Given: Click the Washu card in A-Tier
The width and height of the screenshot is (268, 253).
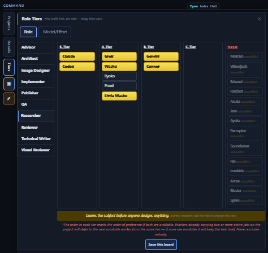Looking at the screenshot, I should 119,67.
